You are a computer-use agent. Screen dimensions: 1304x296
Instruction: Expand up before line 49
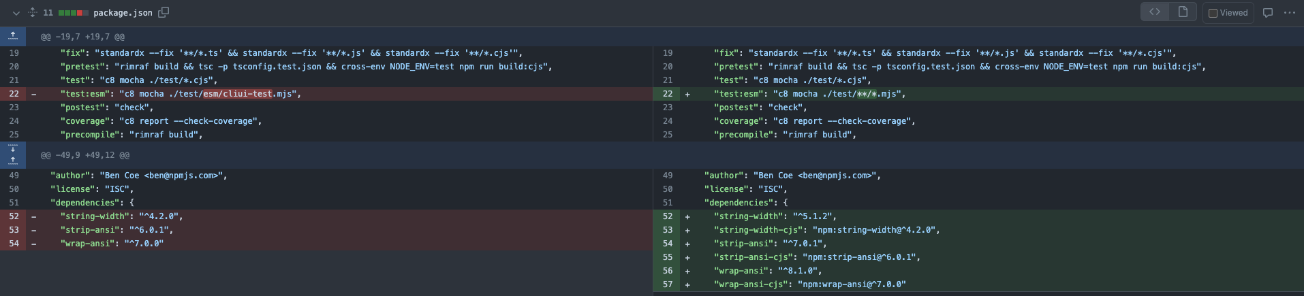(13, 161)
